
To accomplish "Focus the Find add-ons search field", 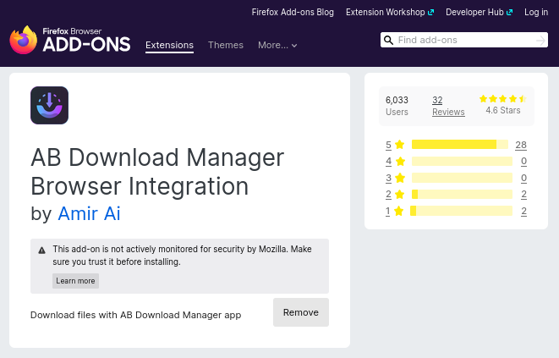I will pyautogui.click(x=464, y=40).
